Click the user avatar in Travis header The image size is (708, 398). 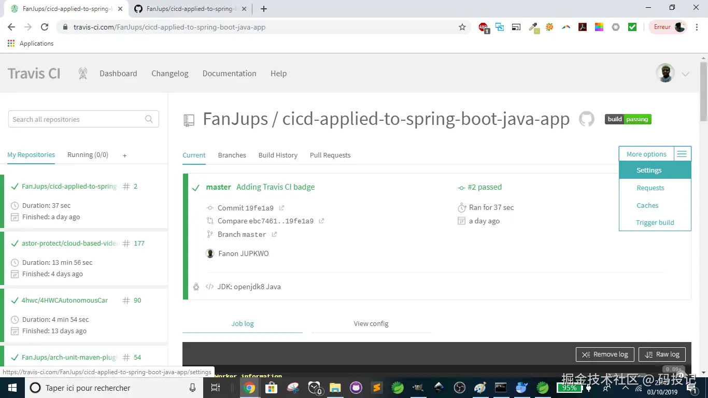[x=665, y=73]
